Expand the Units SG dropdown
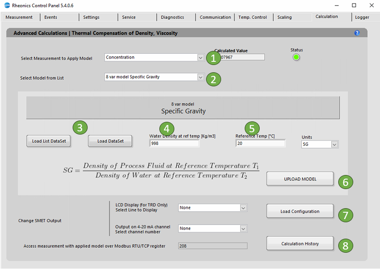The image size is (380, 270). pos(335,145)
